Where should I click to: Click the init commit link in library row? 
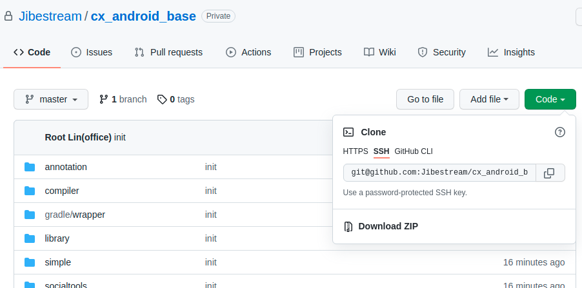click(211, 238)
